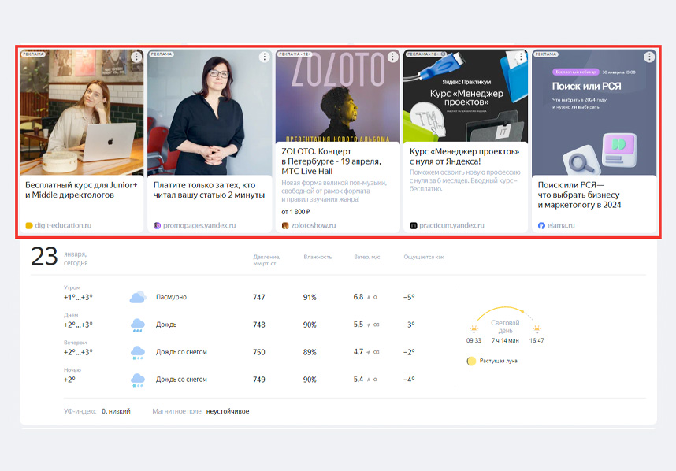This screenshot has width=676, height=471.
Task: Open ad title "Бесплатный курс для Junior+ и Middle директологов"
Action: (x=81, y=190)
